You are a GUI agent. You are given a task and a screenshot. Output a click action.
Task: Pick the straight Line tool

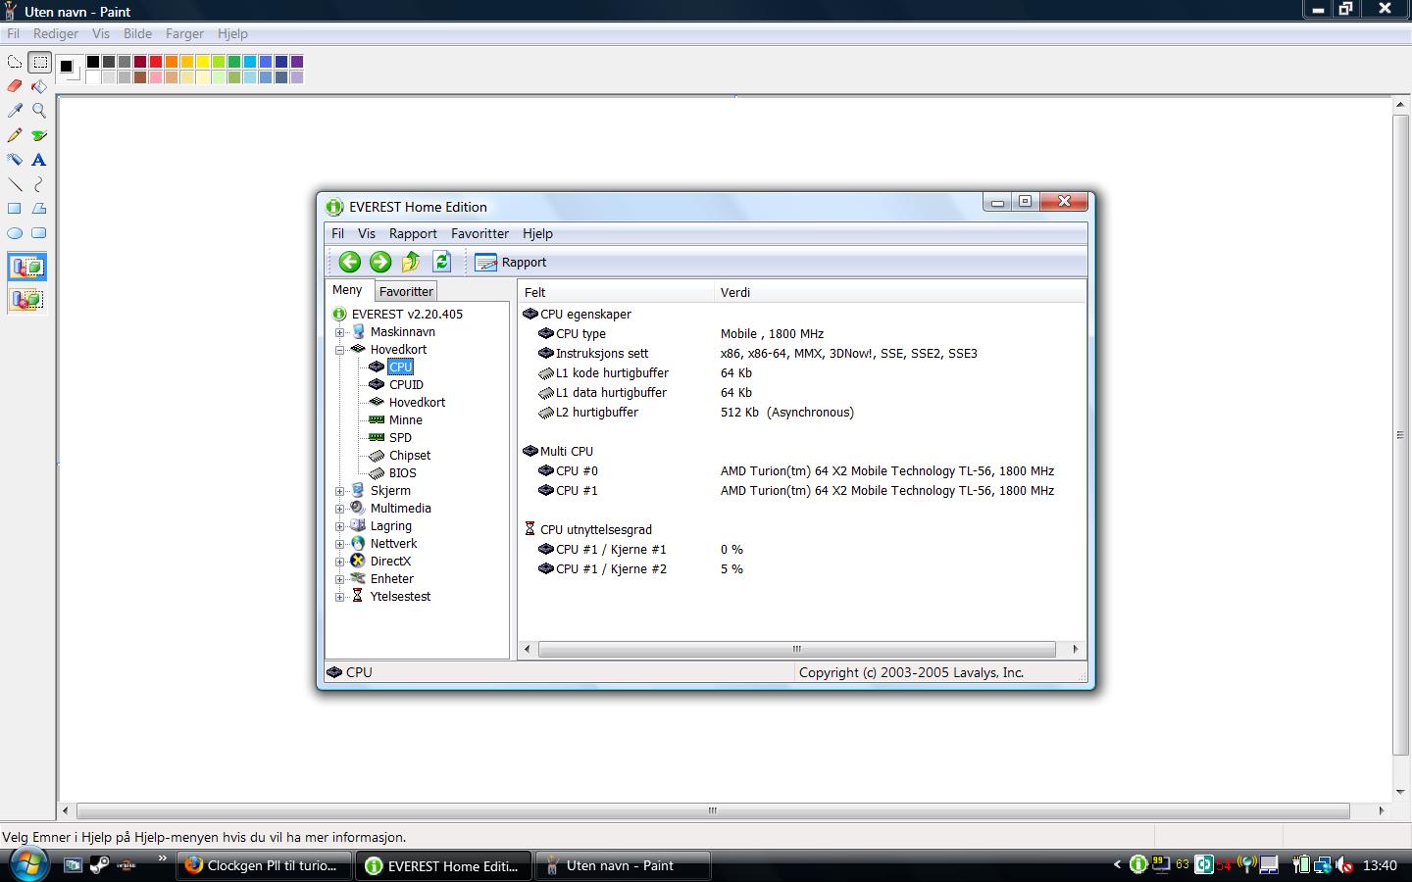15,184
